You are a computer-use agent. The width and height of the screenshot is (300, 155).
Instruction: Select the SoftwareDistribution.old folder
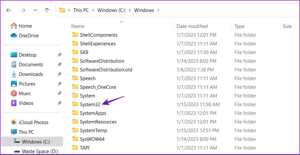(x=106, y=69)
